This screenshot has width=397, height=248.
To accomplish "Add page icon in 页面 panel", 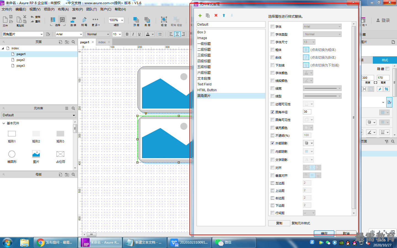I will [x=60, y=42].
